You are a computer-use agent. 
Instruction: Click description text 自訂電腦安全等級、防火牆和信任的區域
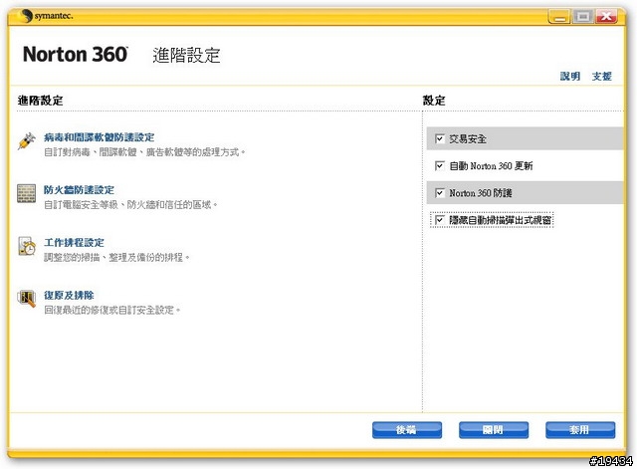coord(130,205)
